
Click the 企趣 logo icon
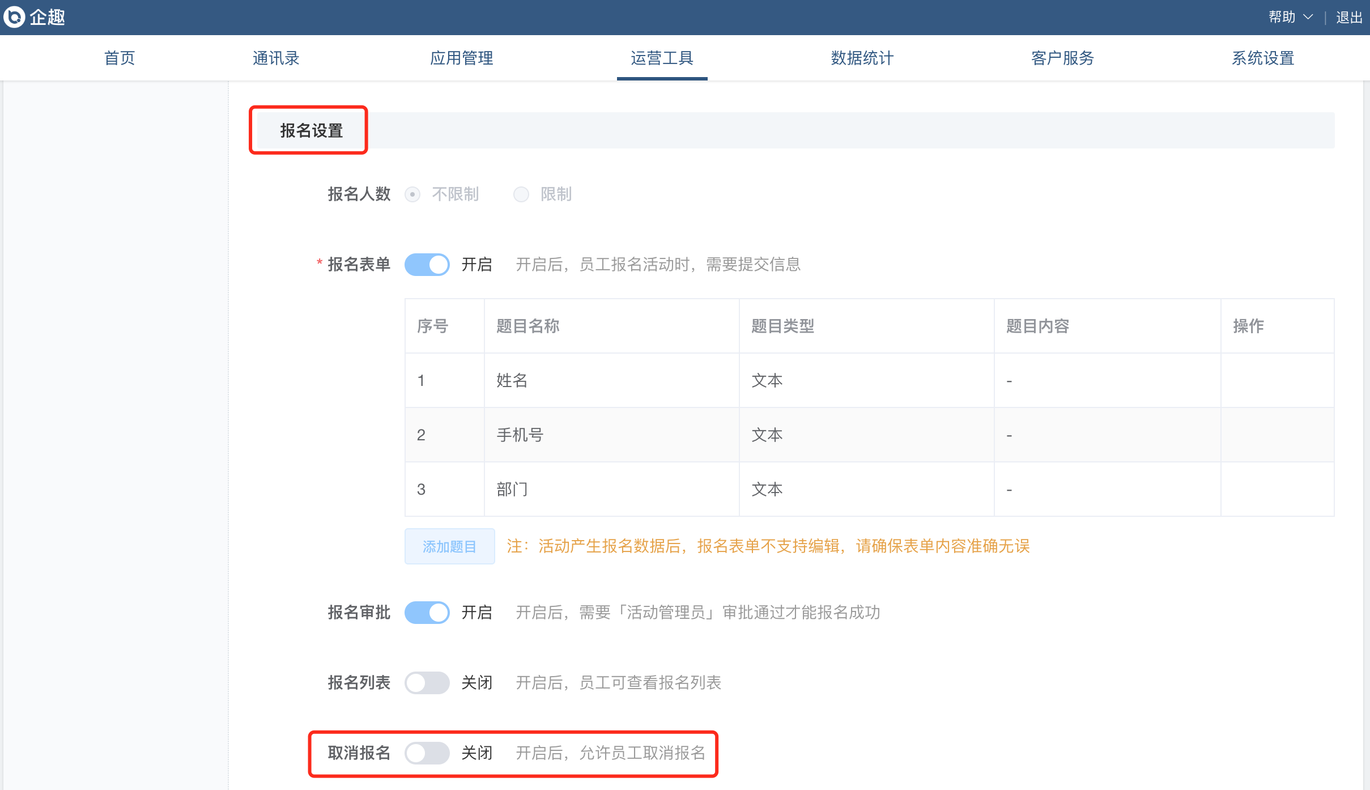(15, 17)
